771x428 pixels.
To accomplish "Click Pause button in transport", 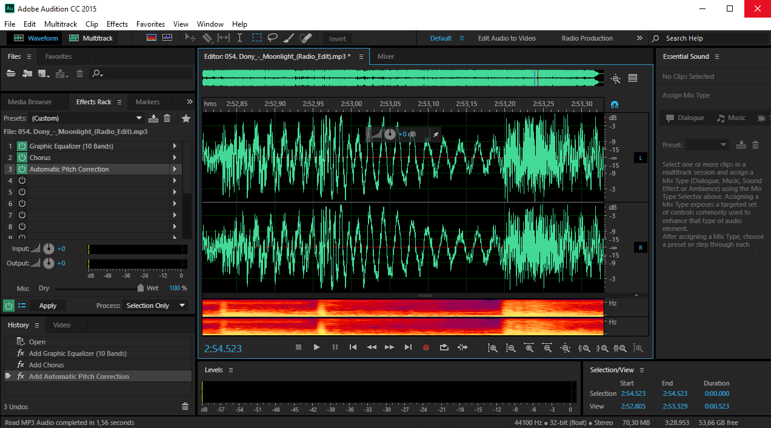I will [x=335, y=347].
